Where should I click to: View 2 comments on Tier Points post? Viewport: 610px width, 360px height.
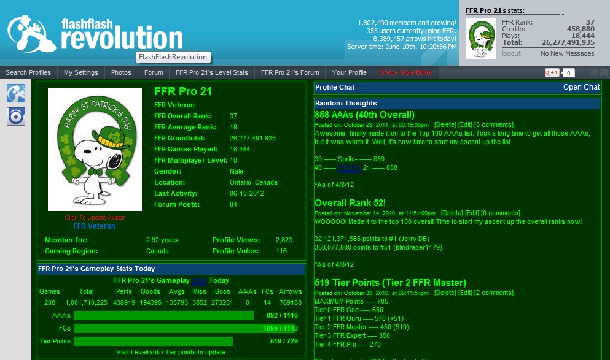click(x=493, y=293)
